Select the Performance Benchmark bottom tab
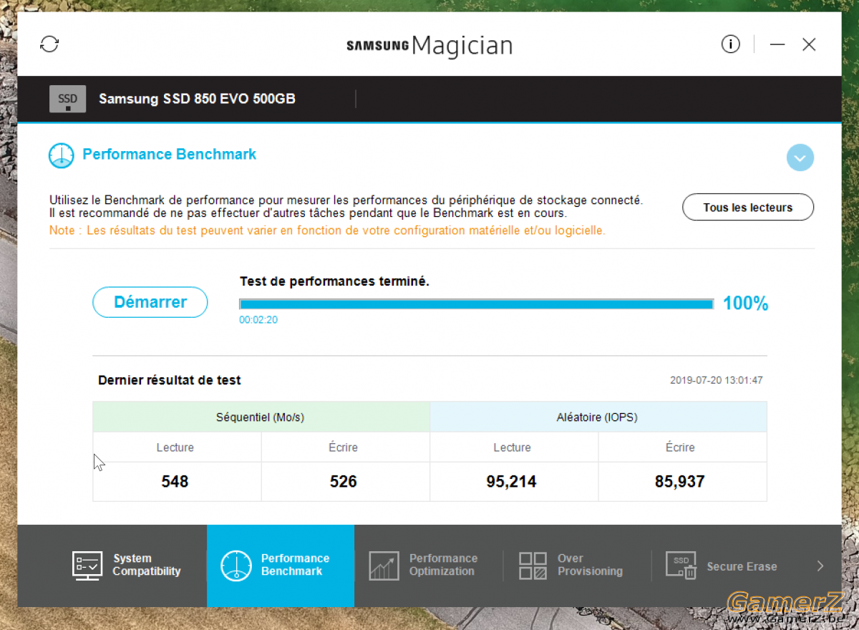 281,566
